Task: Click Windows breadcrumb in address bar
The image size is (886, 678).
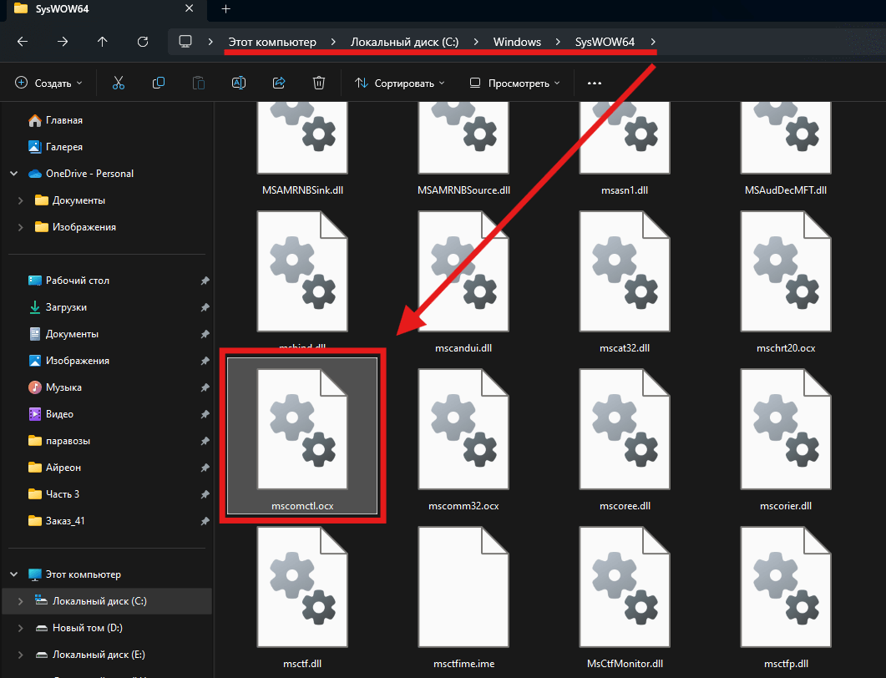Action: pos(517,42)
